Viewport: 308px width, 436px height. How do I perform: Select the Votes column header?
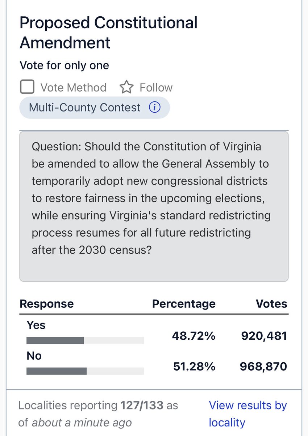coord(271,304)
